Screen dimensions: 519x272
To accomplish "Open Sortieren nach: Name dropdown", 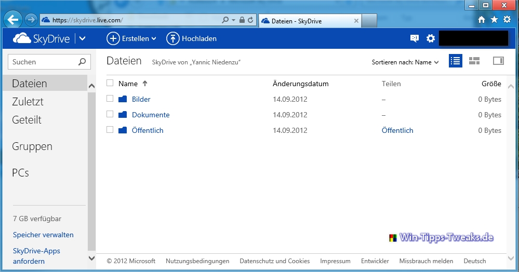I will [405, 62].
